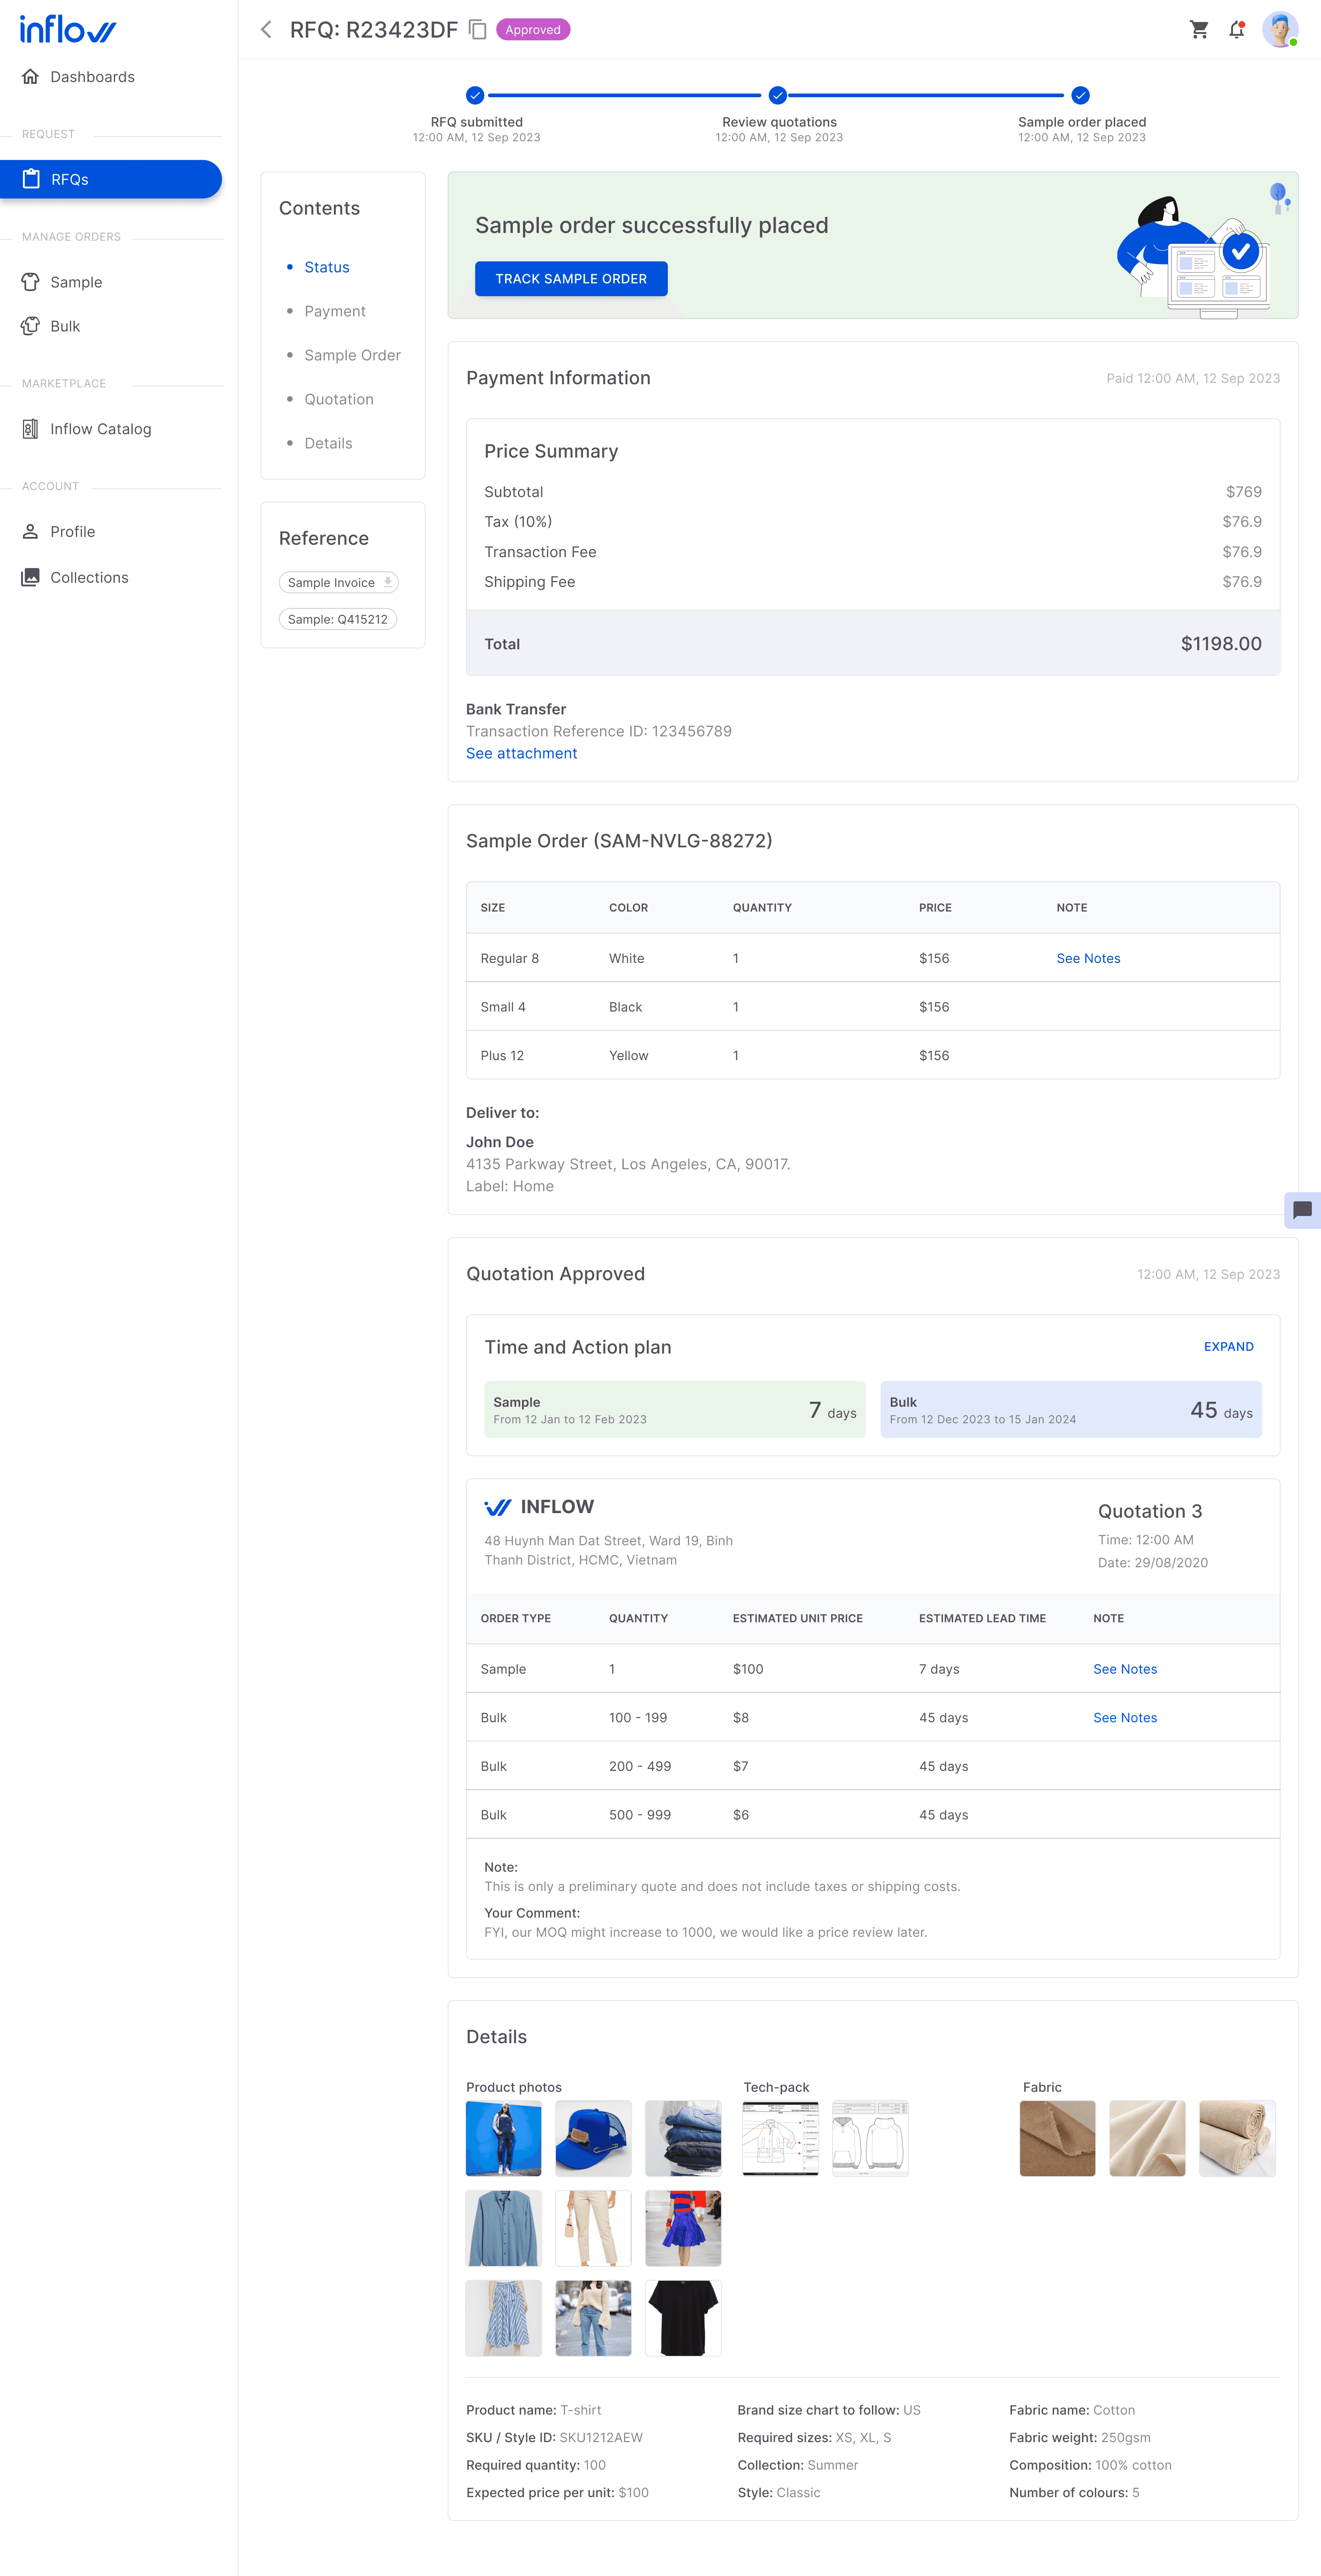The width and height of the screenshot is (1321, 2576).
Task: Jump to Payment section in Contents
Action: [x=335, y=311]
